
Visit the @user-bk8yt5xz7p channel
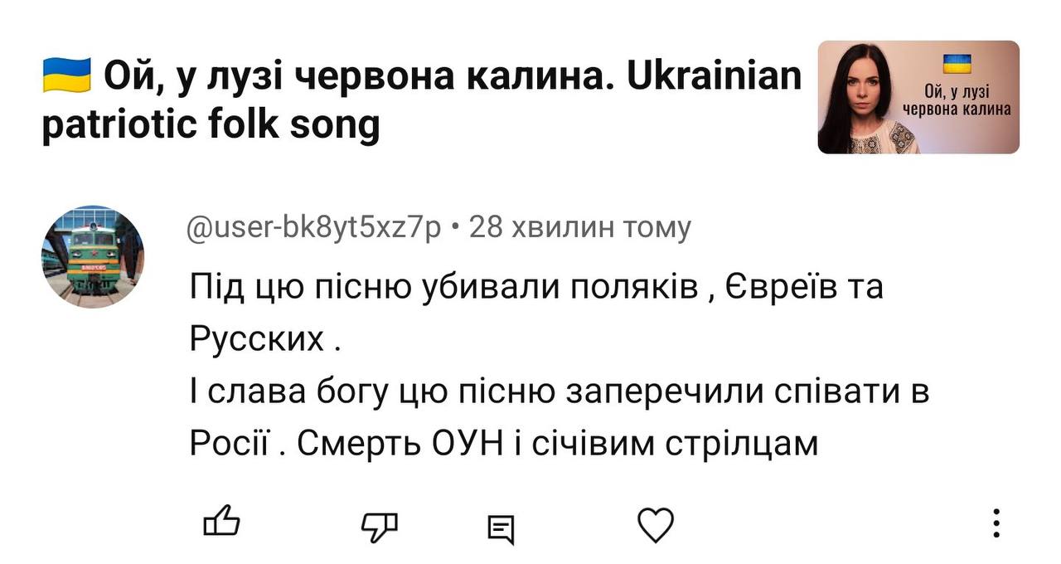[x=315, y=227]
